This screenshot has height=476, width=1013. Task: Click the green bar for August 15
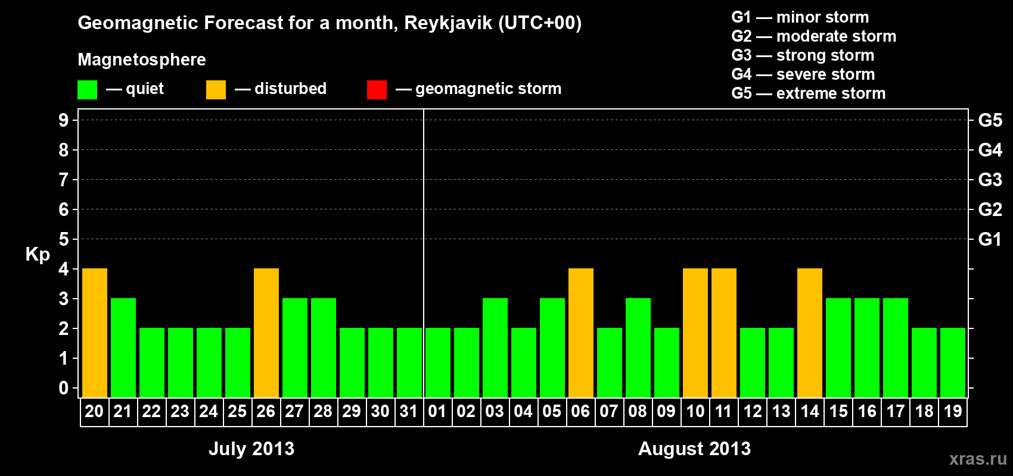(838, 347)
